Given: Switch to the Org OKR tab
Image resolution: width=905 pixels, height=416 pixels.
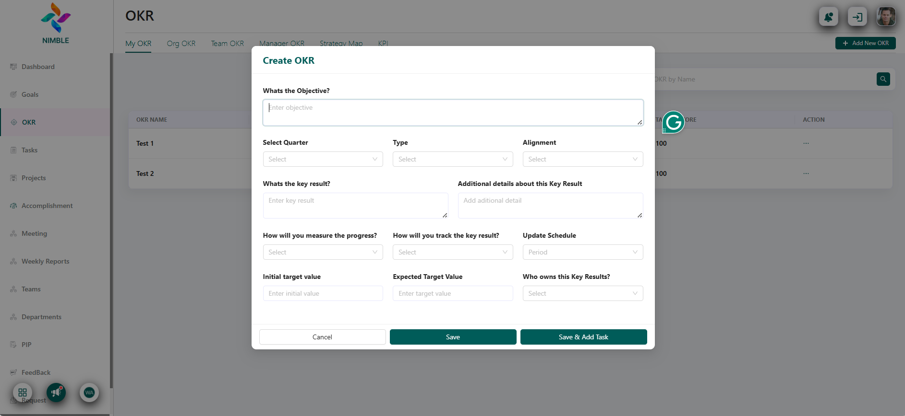Looking at the screenshot, I should pyautogui.click(x=181, y=44).
